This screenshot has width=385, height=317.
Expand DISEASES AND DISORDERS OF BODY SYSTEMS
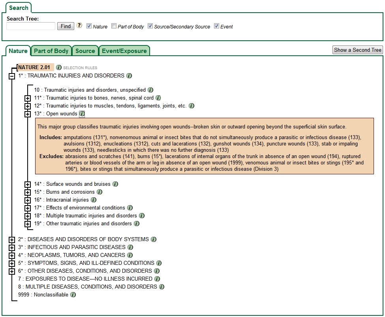pyautogui.click(x=12, y=240)
